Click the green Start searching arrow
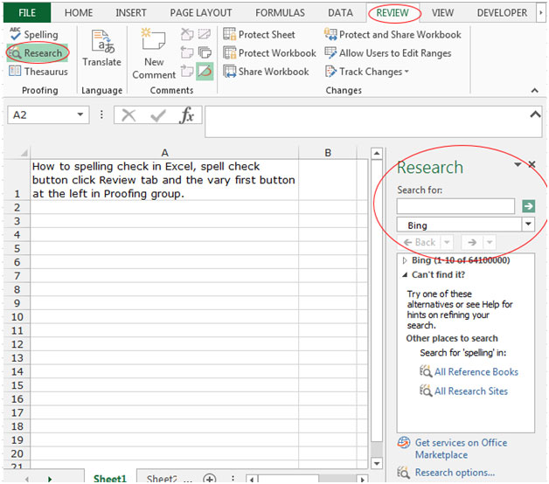Image resolution: width=549 pixels, height=484 pixels. point(528,206)
